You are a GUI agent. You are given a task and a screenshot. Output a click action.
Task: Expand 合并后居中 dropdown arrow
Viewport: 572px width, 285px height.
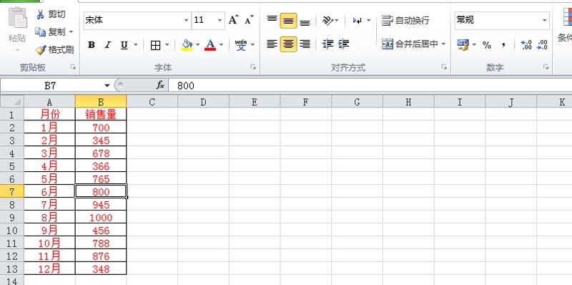443,44
